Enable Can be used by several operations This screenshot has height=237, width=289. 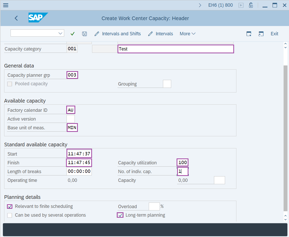coord(10,215)
